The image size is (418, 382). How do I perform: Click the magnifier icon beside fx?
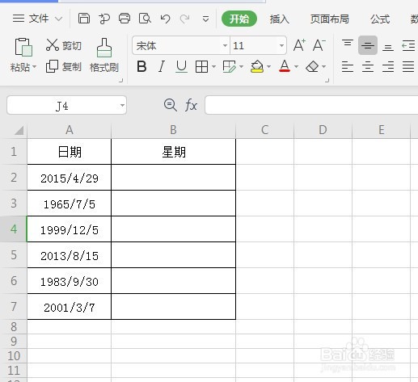click(171, 105)
